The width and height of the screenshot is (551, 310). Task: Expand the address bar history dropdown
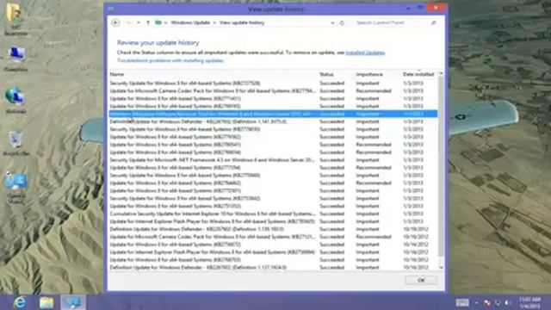(x=332, y=23)
